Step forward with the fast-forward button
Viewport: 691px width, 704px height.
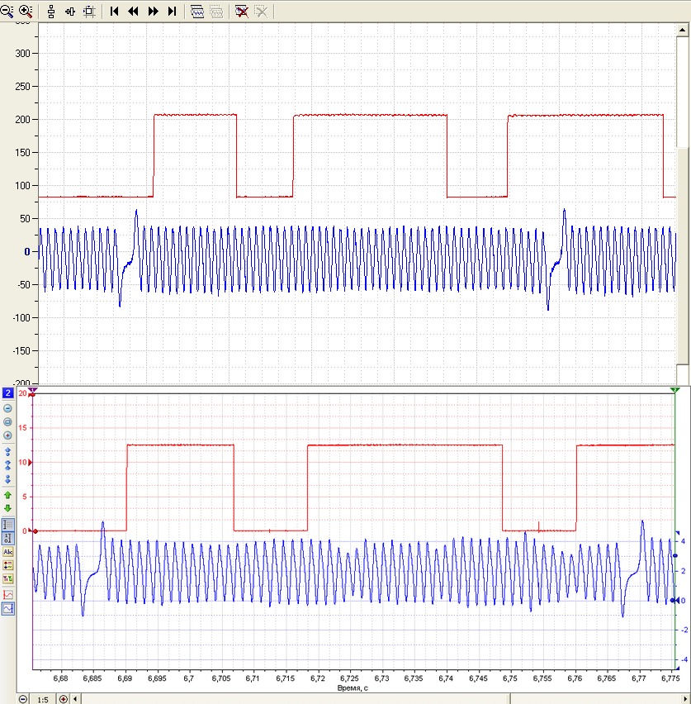pyautogui.click(x=153, y=12)
